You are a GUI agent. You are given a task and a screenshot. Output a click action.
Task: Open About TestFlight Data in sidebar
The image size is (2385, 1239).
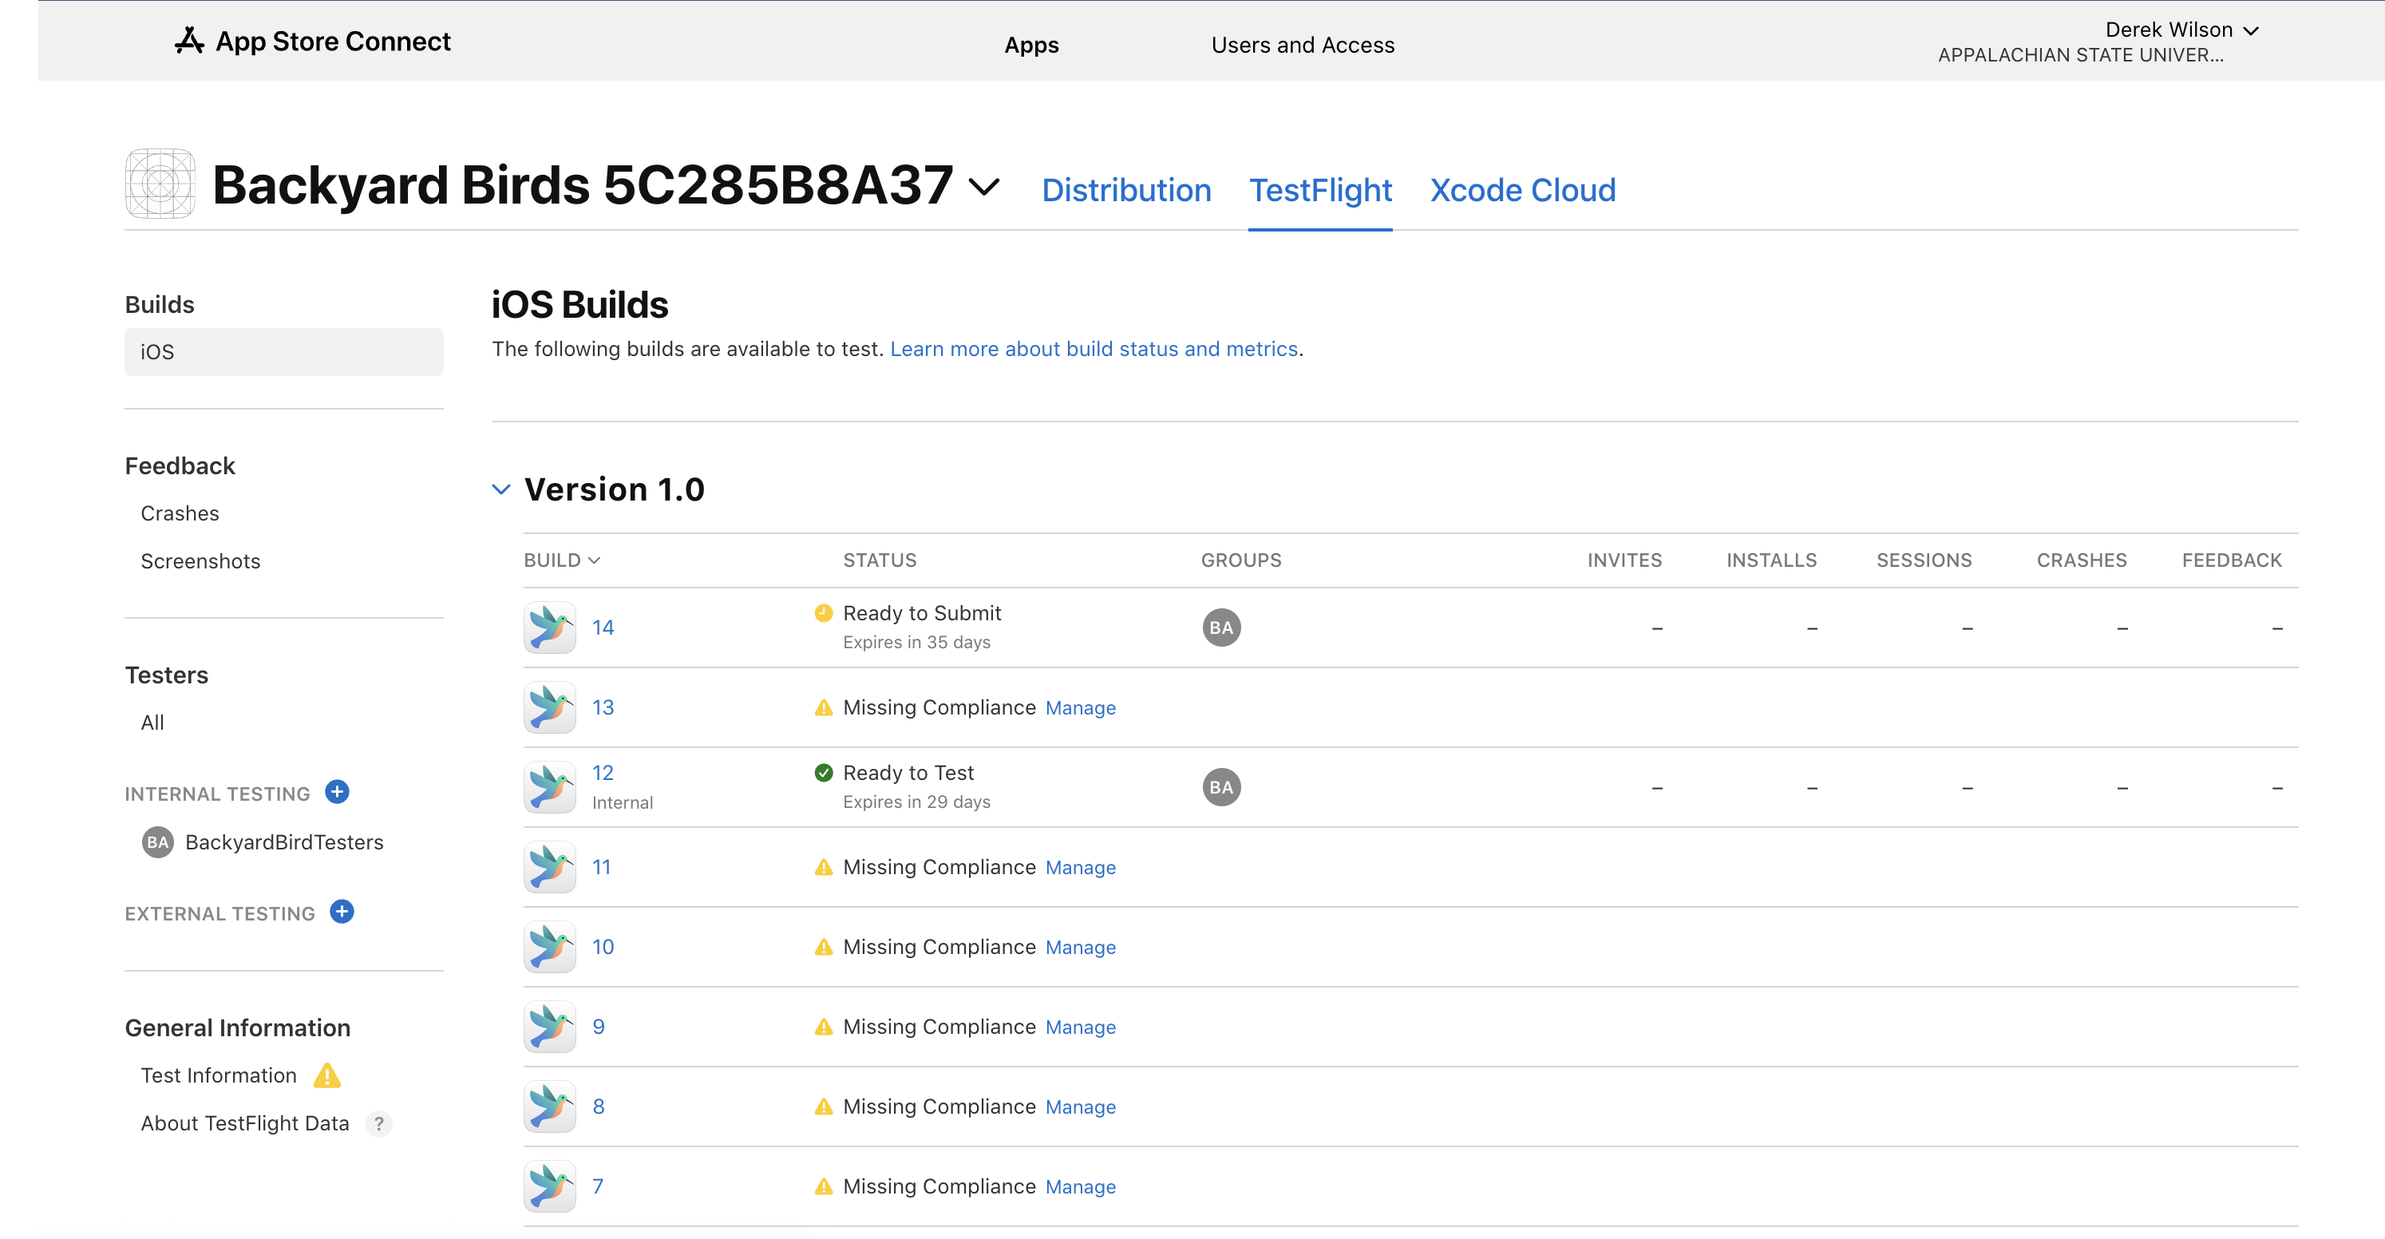click(x=244, y=1123)
